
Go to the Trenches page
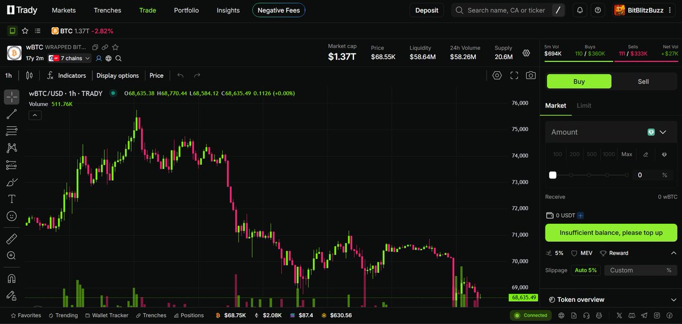coord(107,10)
